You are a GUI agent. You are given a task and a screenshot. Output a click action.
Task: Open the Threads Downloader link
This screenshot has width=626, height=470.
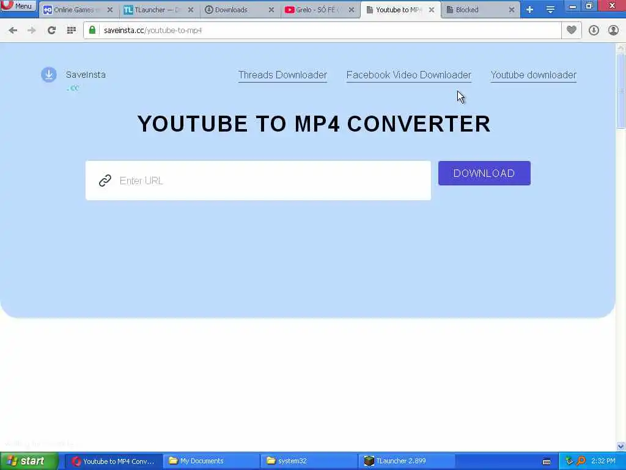pyautogui.click(x=282, y=75)
